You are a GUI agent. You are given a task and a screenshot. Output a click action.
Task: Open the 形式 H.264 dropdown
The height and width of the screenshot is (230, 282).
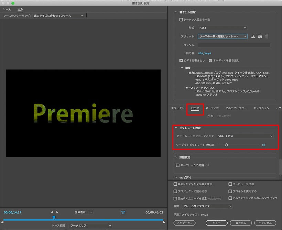coord(223,28)
